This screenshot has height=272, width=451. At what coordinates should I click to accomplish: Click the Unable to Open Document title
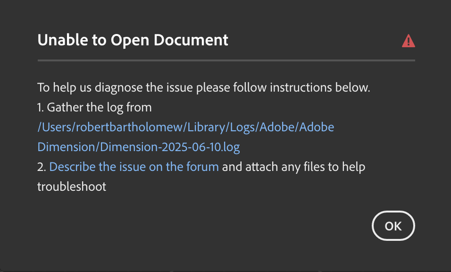coord(133,40)
